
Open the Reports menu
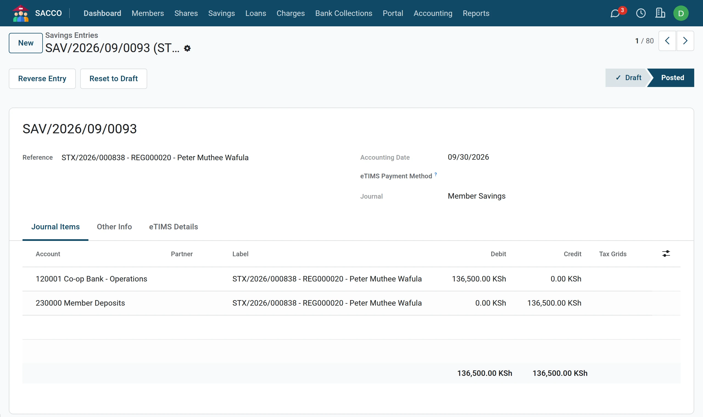coord(476,13)
